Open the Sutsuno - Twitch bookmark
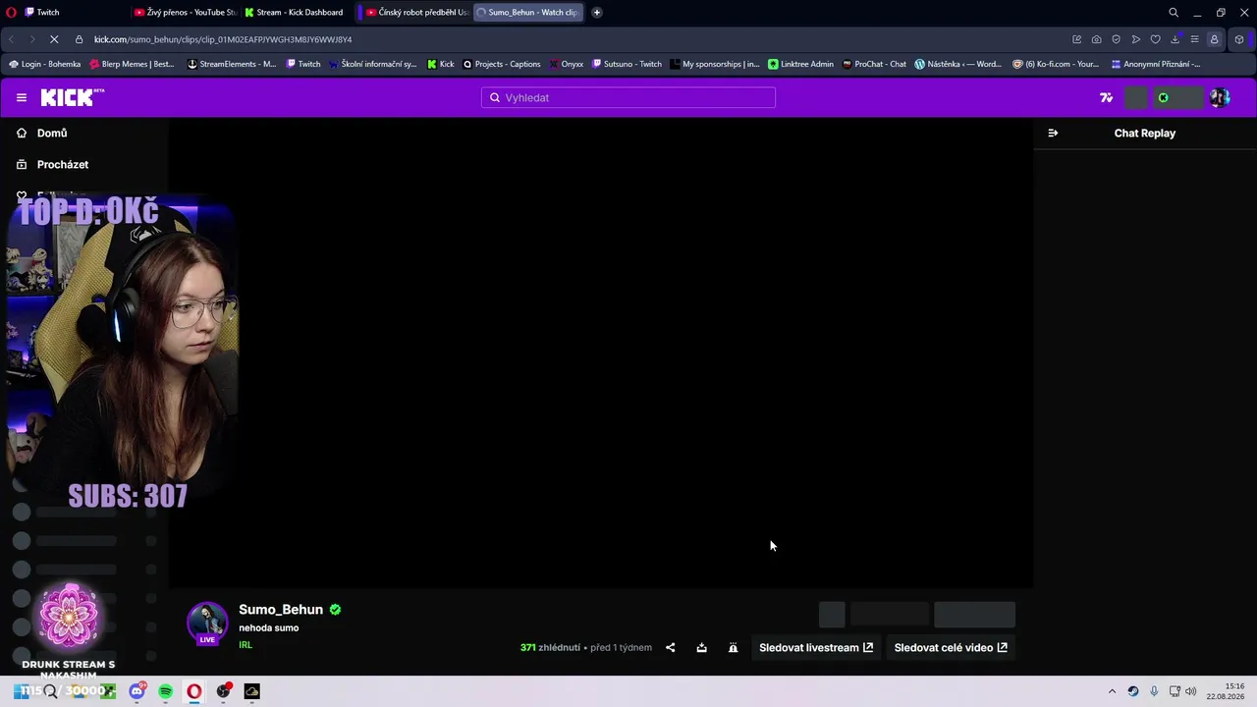Image resolution: width=1257 pixels, height=707 pixels. (x=628, y=64)
